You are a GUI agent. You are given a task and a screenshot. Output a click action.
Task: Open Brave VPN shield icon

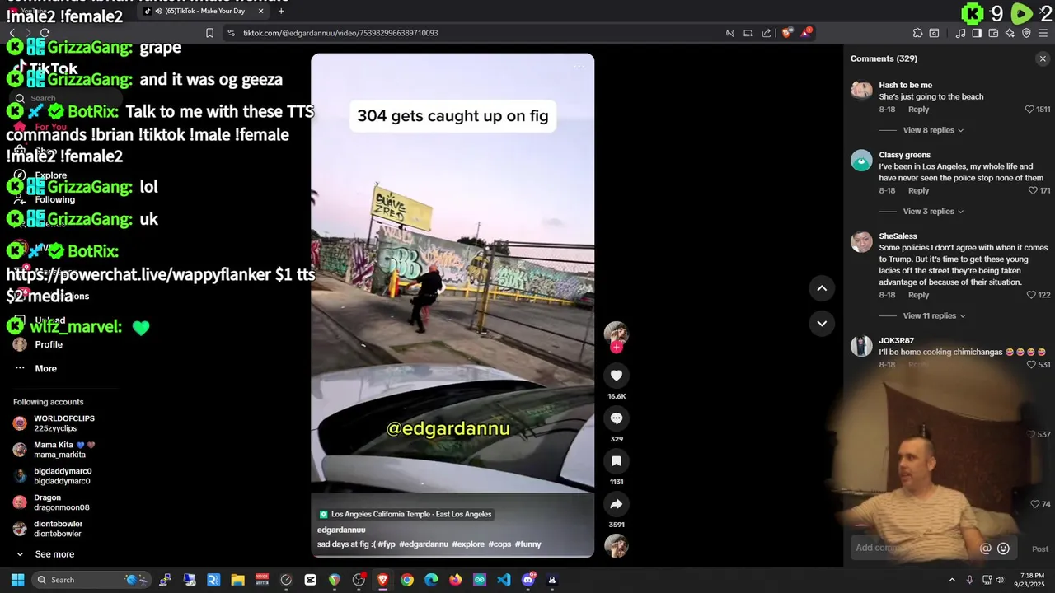click(x=1026, y=33)
